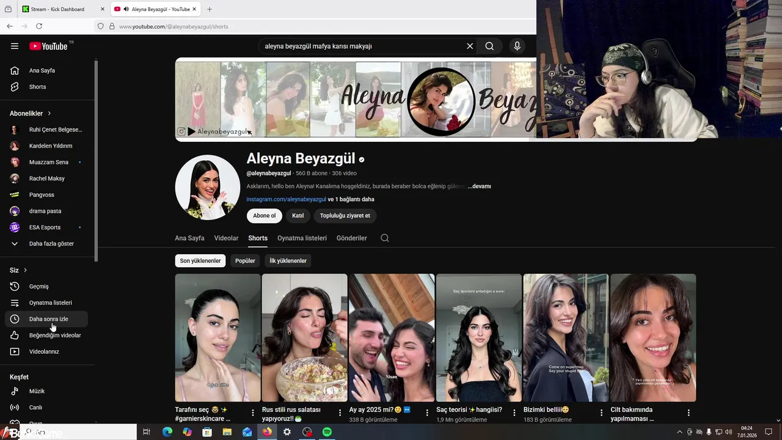Open Daha sonra izle list
782x440 pixels.
click(46, 319)
